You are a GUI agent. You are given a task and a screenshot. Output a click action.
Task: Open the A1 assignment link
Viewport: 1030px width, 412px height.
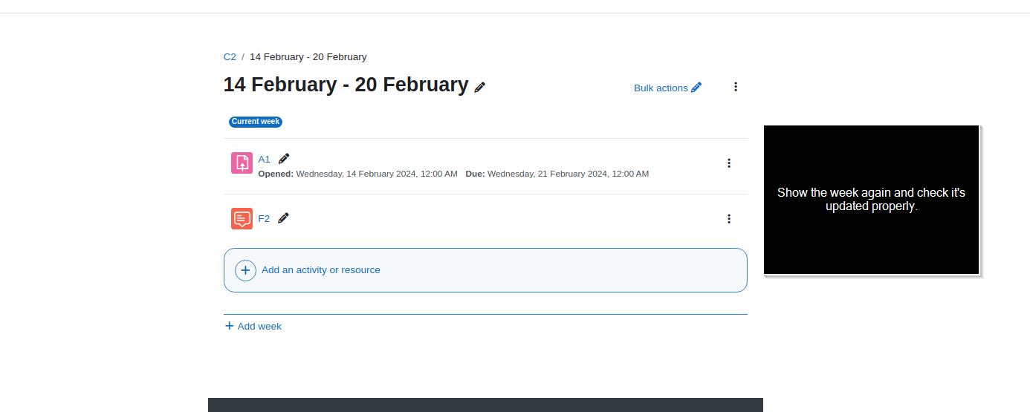point(265,159)
